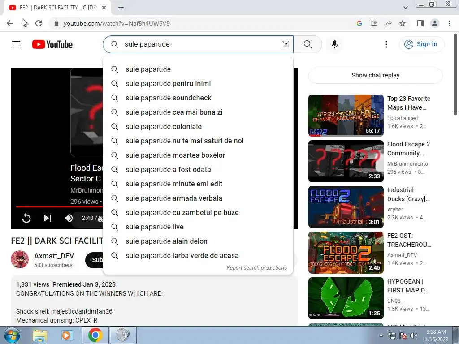Pick 'suie paparude cu zambetul pe buze'

(x=198, y=213)
